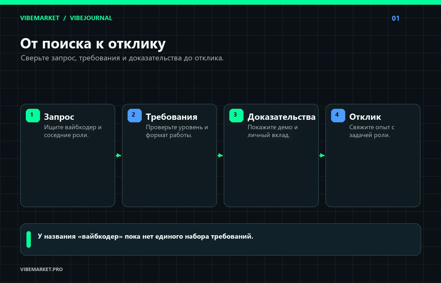The height and width of the screenshot is (283, 441).
Task: Click arrow between Доказательства and Отклик cards
Action: [322, 155]
